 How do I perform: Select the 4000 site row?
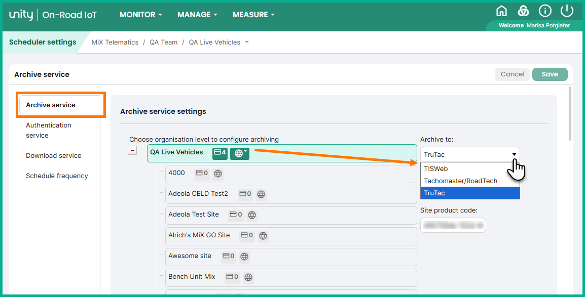(291, 174)
